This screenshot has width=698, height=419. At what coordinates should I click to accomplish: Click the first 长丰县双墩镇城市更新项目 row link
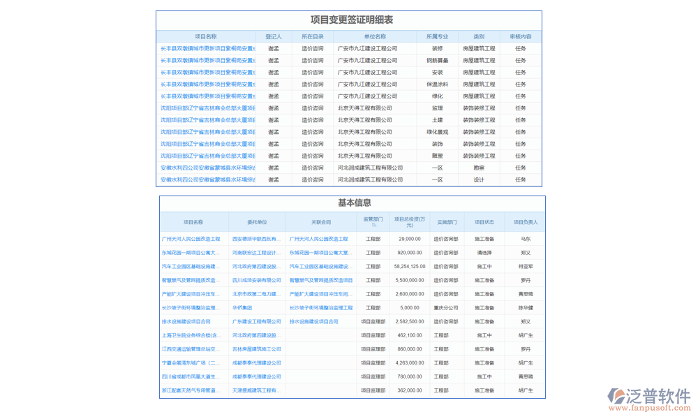(x=208, y=48)
